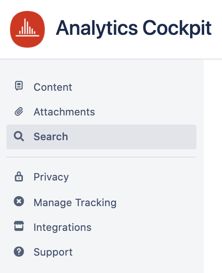Click the Search magnifying glass icon

click(19, 136)
